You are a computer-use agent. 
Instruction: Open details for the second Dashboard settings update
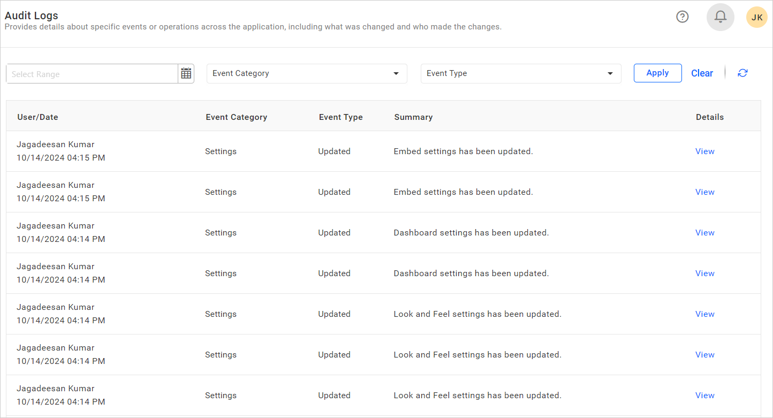[x=704, y=273]
